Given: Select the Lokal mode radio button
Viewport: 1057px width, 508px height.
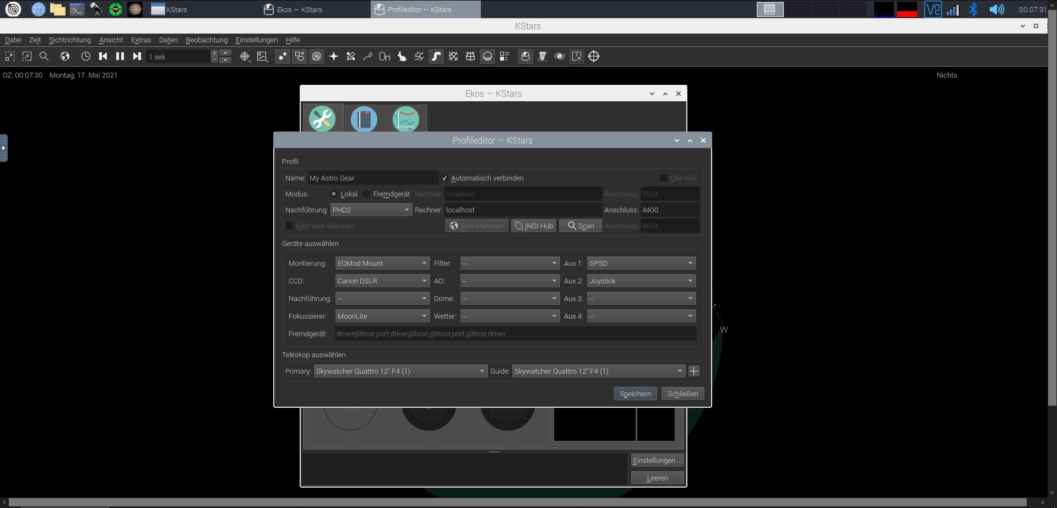Looking at the screenshot, I should (334, 194).
